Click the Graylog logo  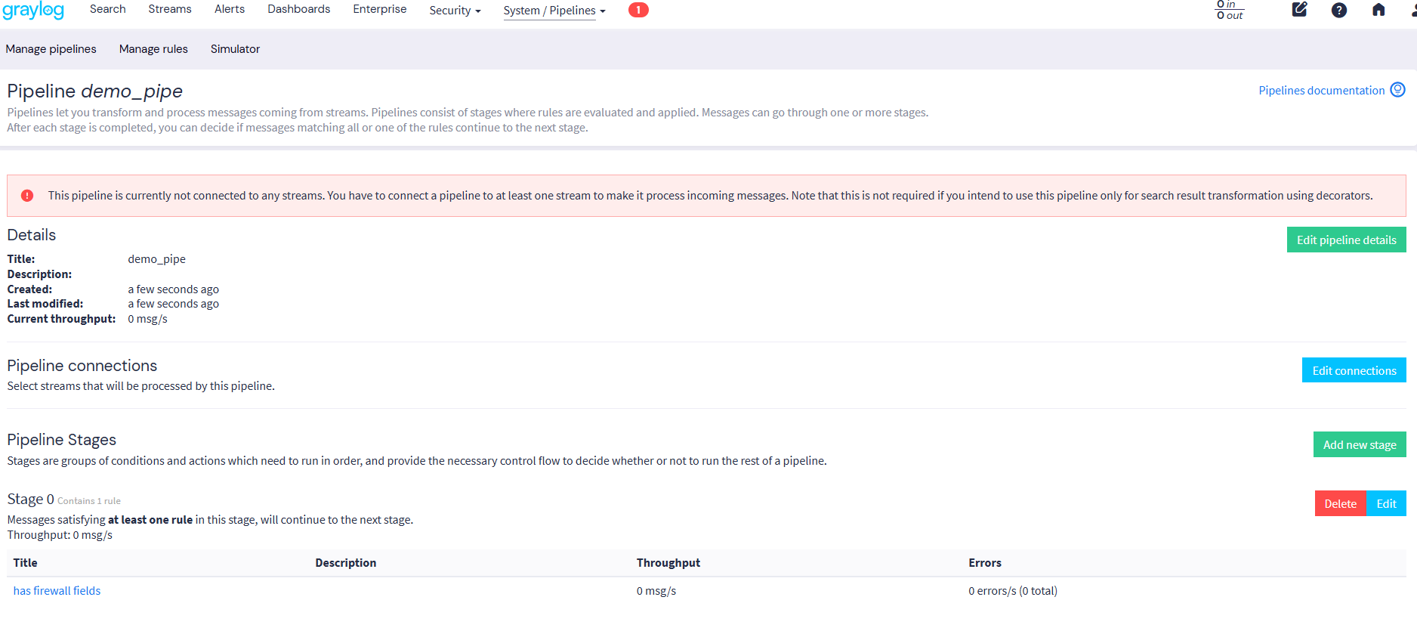click(33, 11)
